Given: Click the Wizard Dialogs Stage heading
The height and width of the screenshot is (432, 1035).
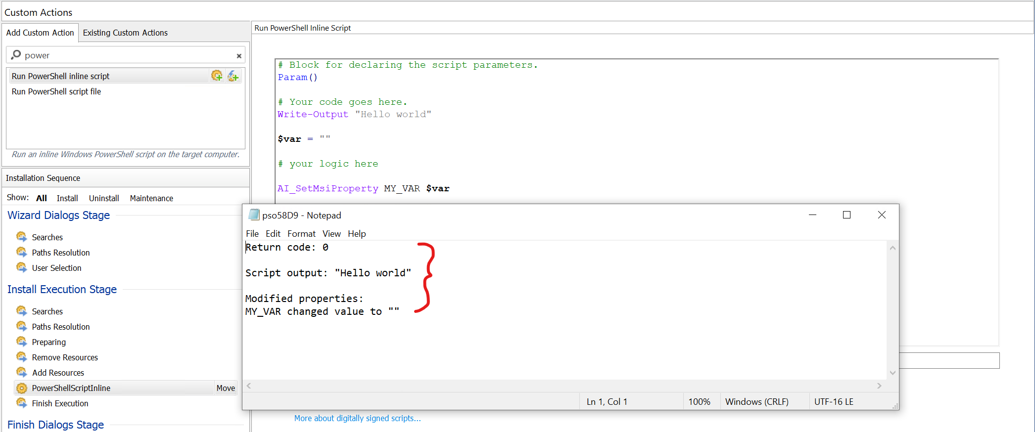Looking at the screenshot, I should coord(59,216).
